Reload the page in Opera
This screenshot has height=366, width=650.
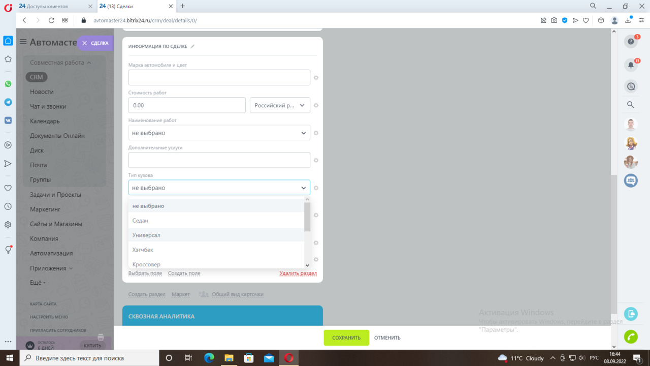[51, 20]
